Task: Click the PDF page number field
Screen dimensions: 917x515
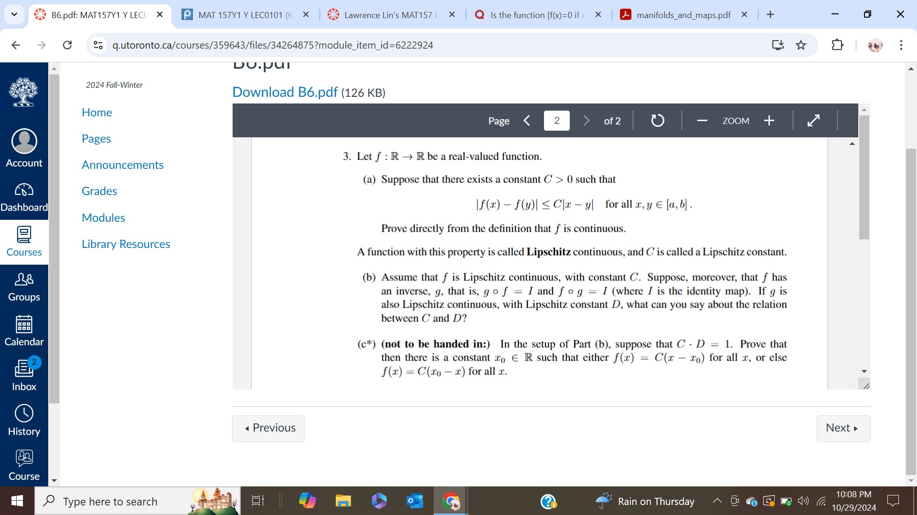Action: point(556,121)
